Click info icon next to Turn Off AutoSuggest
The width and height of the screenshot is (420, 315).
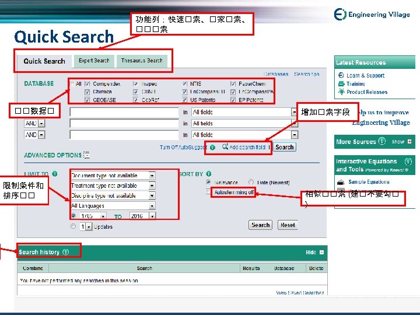(x=212, y=147)
